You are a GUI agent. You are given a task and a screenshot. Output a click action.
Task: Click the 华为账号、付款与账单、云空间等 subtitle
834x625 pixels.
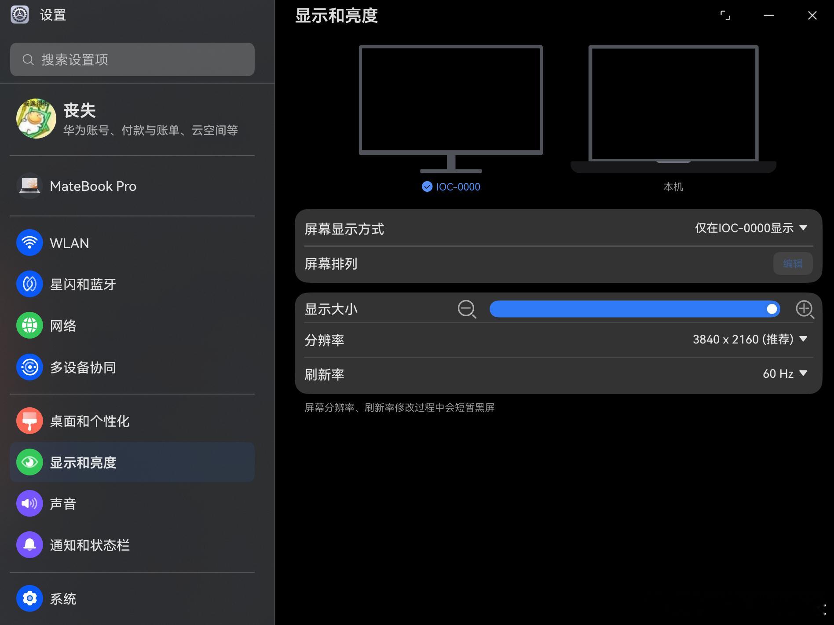[150, 130]
